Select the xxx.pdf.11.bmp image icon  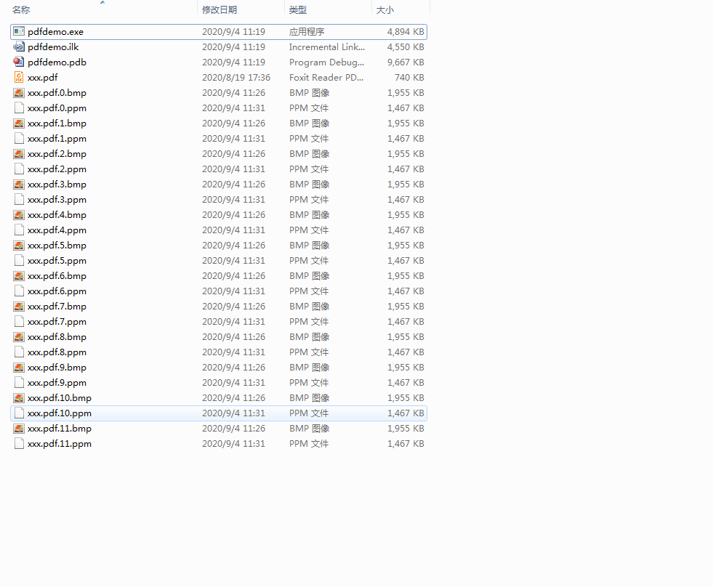19,429
